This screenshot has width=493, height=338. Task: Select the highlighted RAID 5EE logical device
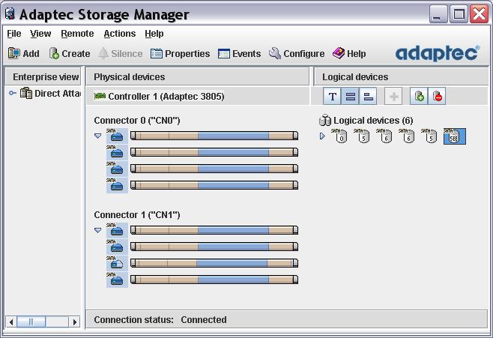click(x=455, y=136)
